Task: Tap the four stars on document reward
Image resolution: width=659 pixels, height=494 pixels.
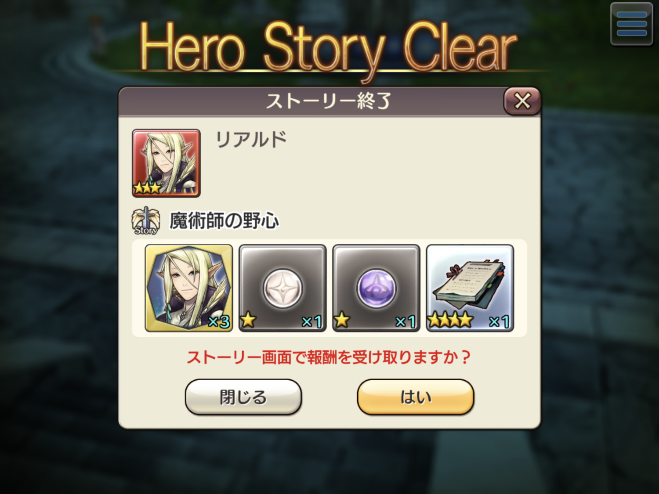Action: click(x=451, y=320)
